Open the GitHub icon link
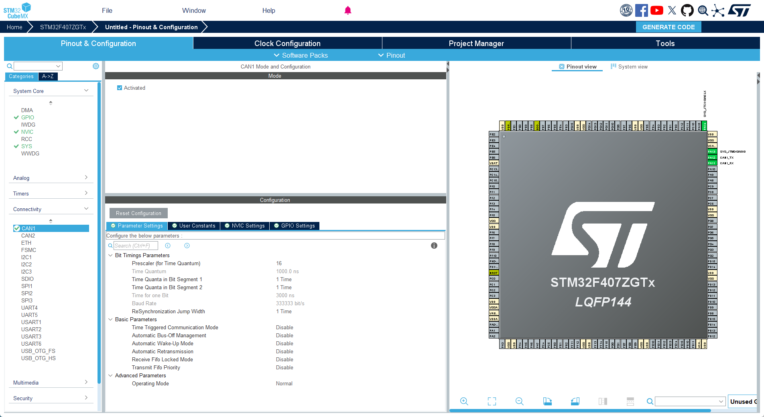 tap(687, 10)
